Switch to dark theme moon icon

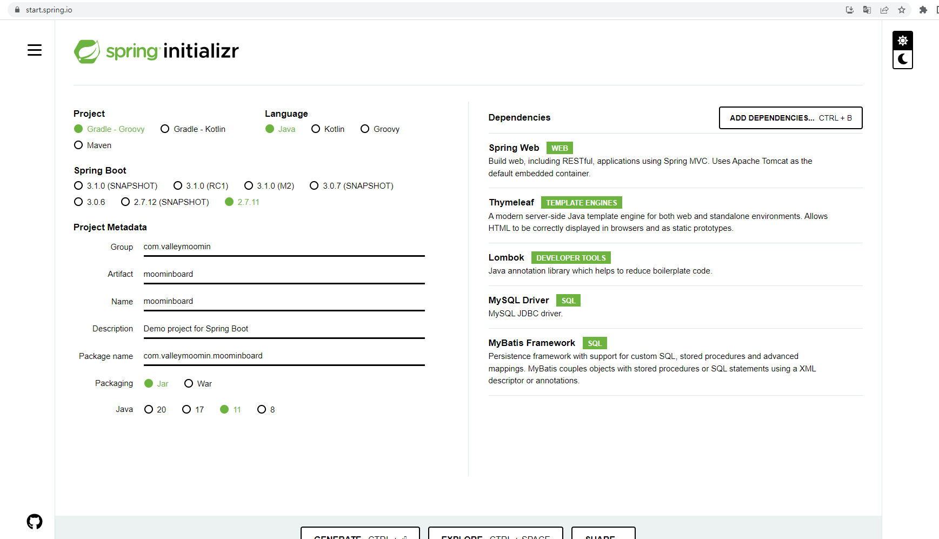pyautogui.click(x=902, y=59)
